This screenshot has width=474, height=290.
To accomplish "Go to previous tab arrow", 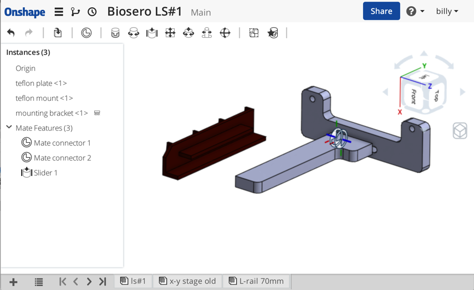I will pyautogui.click(x=75, y=282).
